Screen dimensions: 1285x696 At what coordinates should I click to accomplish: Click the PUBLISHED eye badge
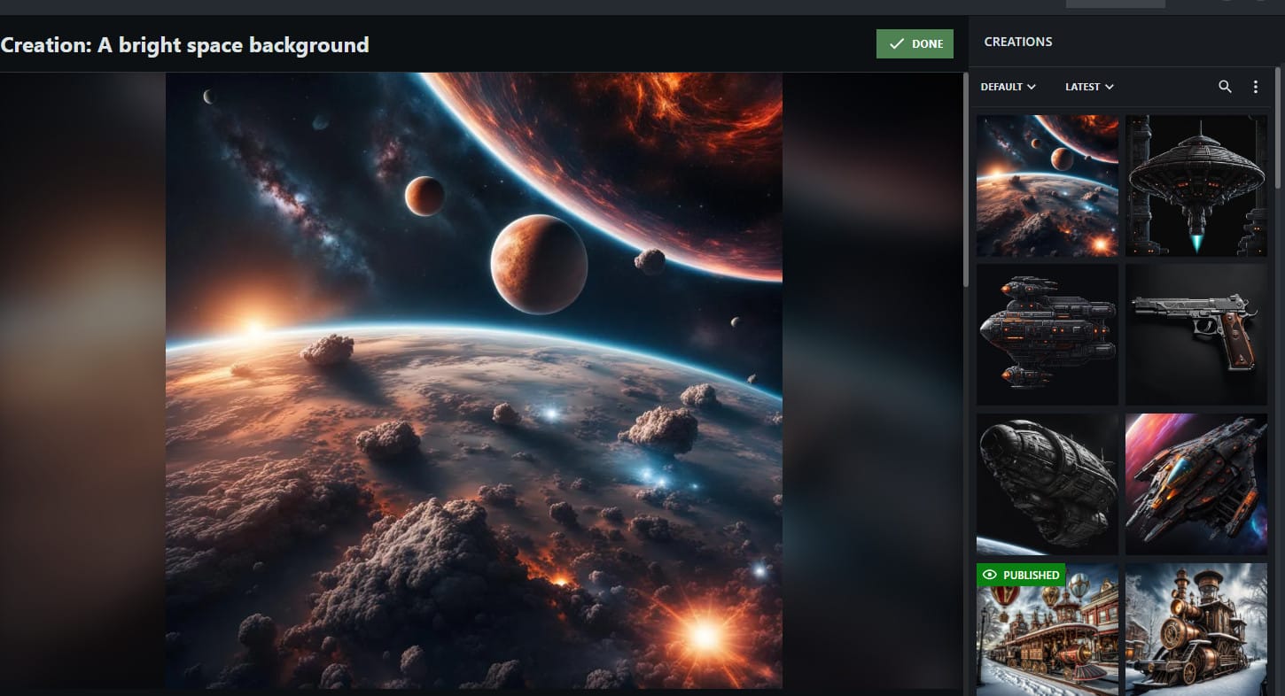click(1022, 576)
